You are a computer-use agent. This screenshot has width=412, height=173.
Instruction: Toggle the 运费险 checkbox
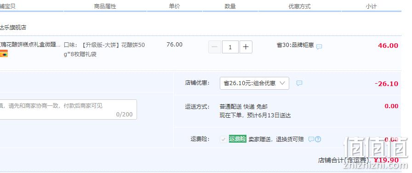pyautogui.click(x=223, y=139)
